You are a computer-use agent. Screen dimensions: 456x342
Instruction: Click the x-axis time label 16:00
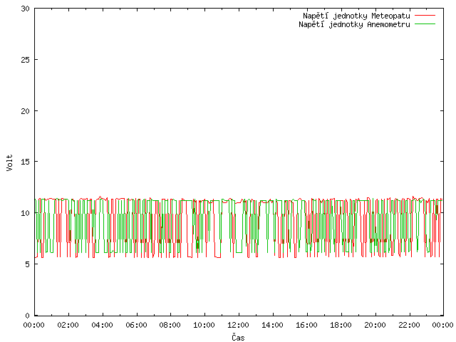click(307, 325)
